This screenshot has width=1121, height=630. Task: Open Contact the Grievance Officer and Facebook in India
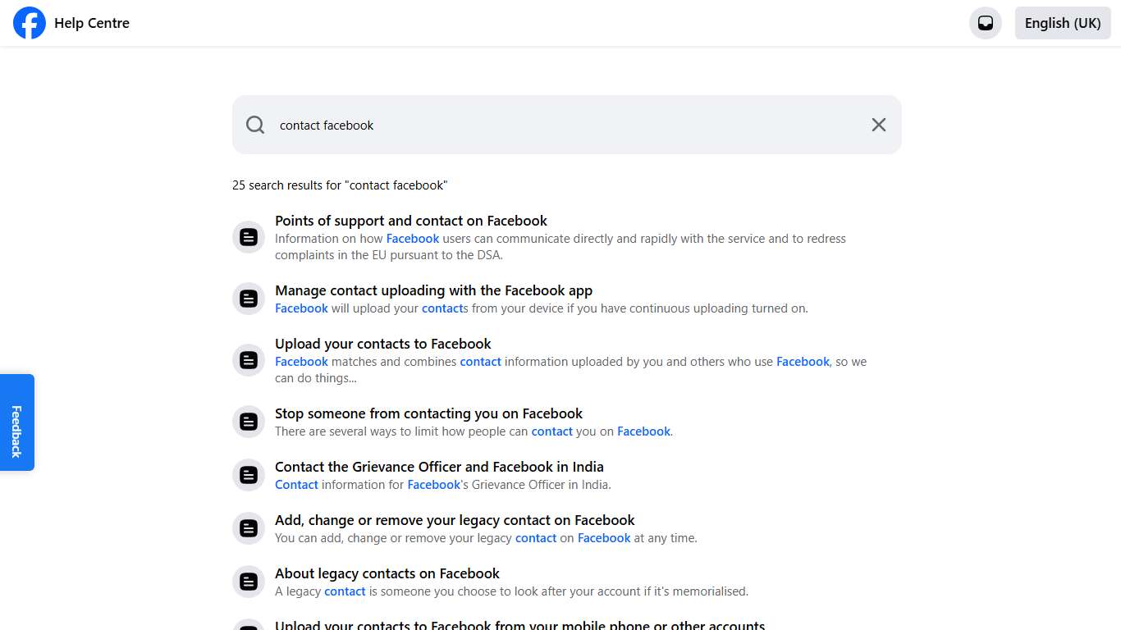(x=439, y=466)
